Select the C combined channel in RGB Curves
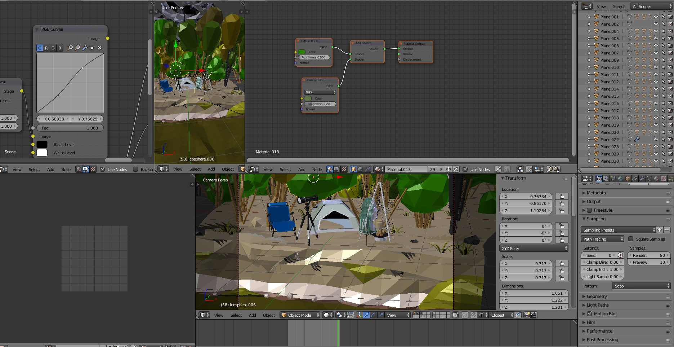The image size is (674, 347). pos(40,48)
